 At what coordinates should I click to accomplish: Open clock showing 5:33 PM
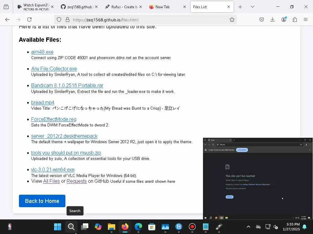pos(291,227)
